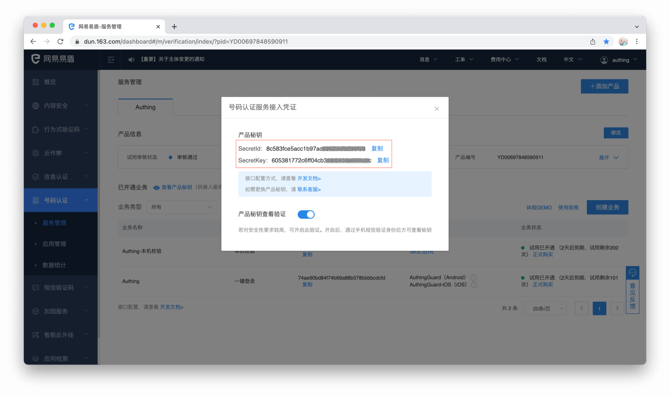Screen dimensions: 670x396
Task: Toggle the 产品秘钥查看验证 switch off
Action: click(306, 215)
